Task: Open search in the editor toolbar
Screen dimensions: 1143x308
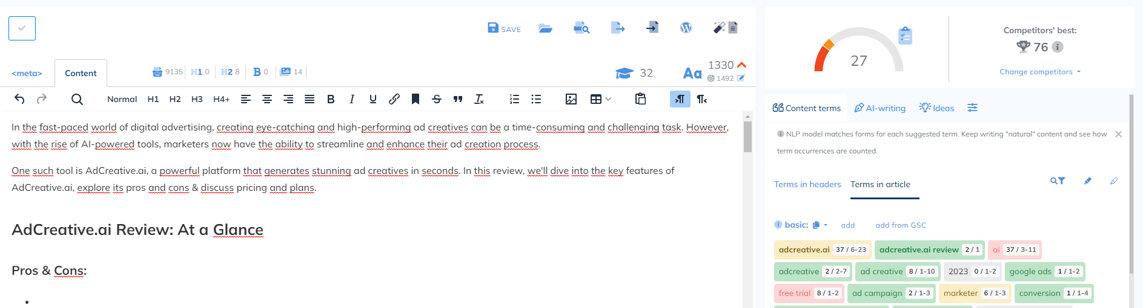Action: (x=77, y=99)
